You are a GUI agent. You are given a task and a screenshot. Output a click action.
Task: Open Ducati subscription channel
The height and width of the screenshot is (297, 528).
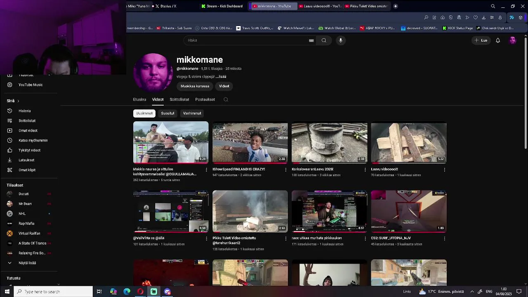pyautogui.click(x=24, y=194)
